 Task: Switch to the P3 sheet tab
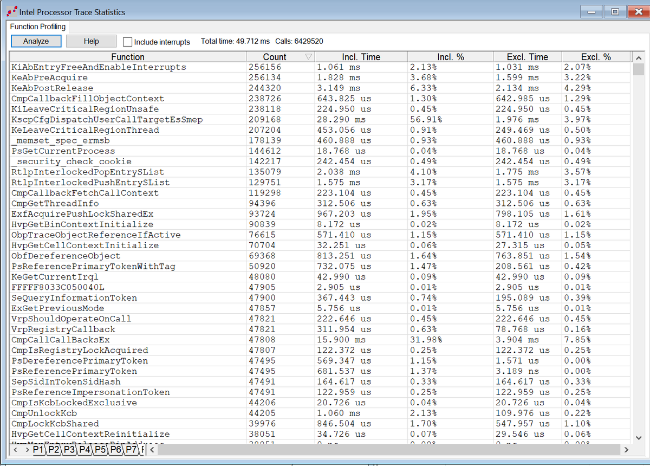pyautogui.click(x=70, y=449)
